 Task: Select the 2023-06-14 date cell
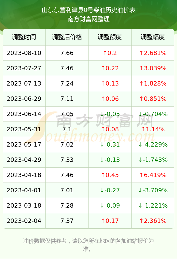click(24, 114)
